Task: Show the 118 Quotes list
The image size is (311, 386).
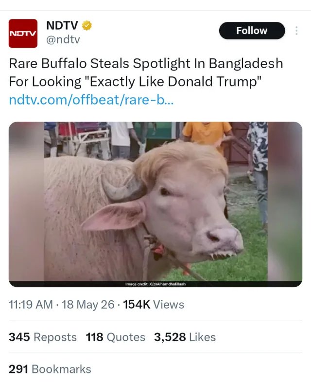Action: pos(116,337)
